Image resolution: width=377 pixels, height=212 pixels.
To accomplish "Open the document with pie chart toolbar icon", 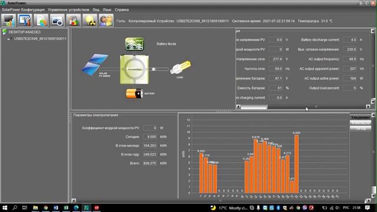I will coord(41,21).
